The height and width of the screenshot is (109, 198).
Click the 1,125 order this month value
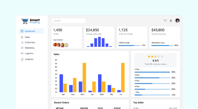[x=123, y=30]
